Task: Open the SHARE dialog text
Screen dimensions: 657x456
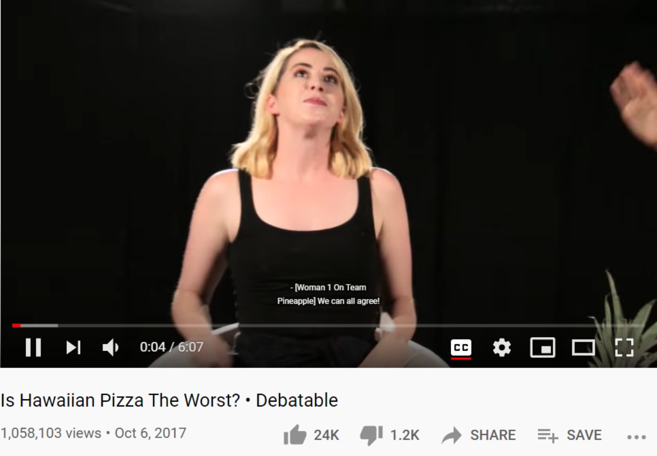Action: tap(492, 435)
